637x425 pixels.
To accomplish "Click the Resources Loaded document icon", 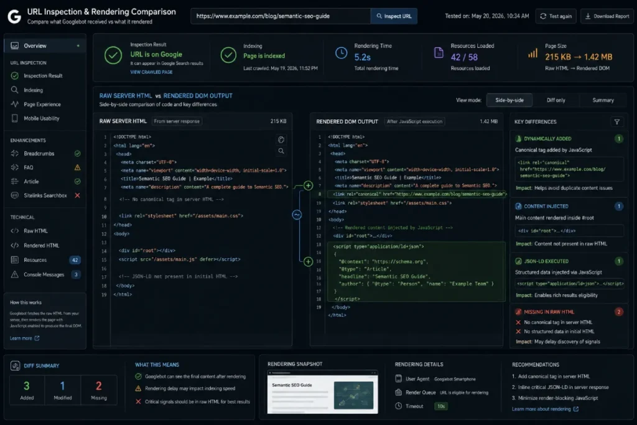I will tap(439, 52).
